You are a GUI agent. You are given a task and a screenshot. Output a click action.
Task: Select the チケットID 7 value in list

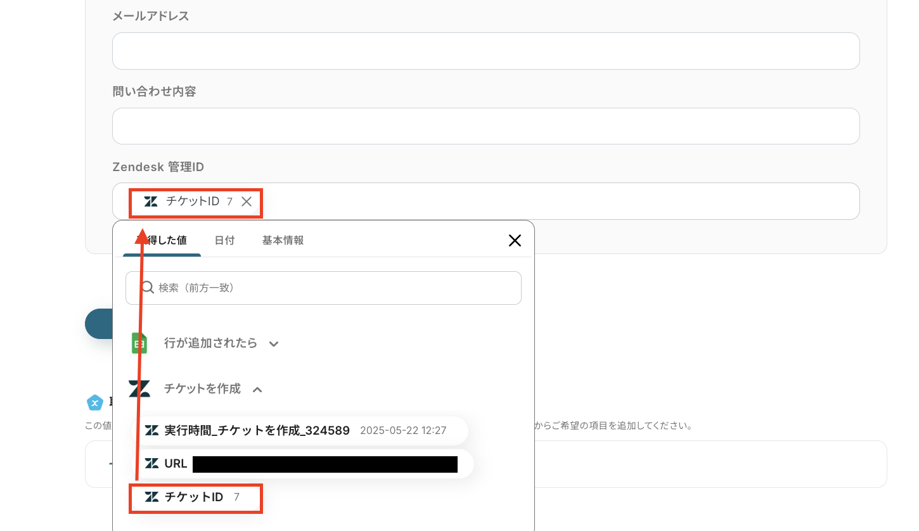pyautogui.click(x=196, y=497)
